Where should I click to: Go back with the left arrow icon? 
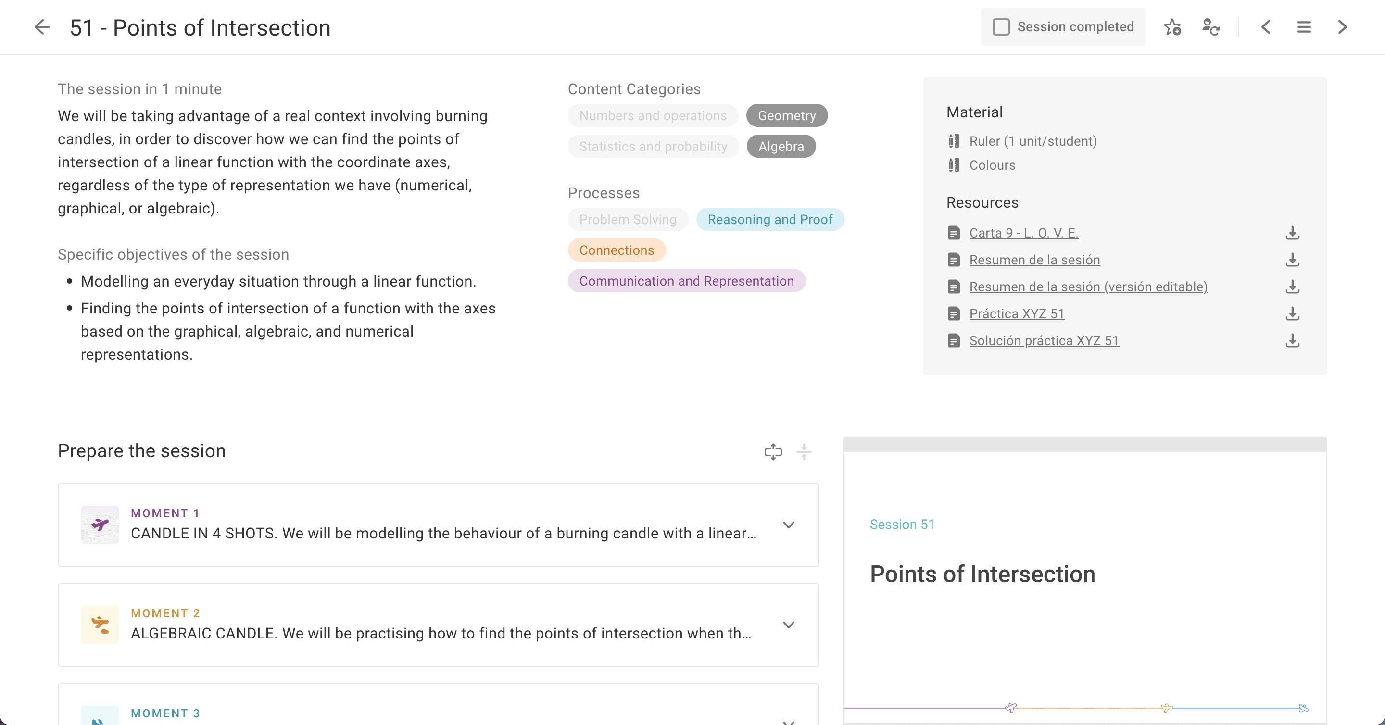(x=42, y=27)
